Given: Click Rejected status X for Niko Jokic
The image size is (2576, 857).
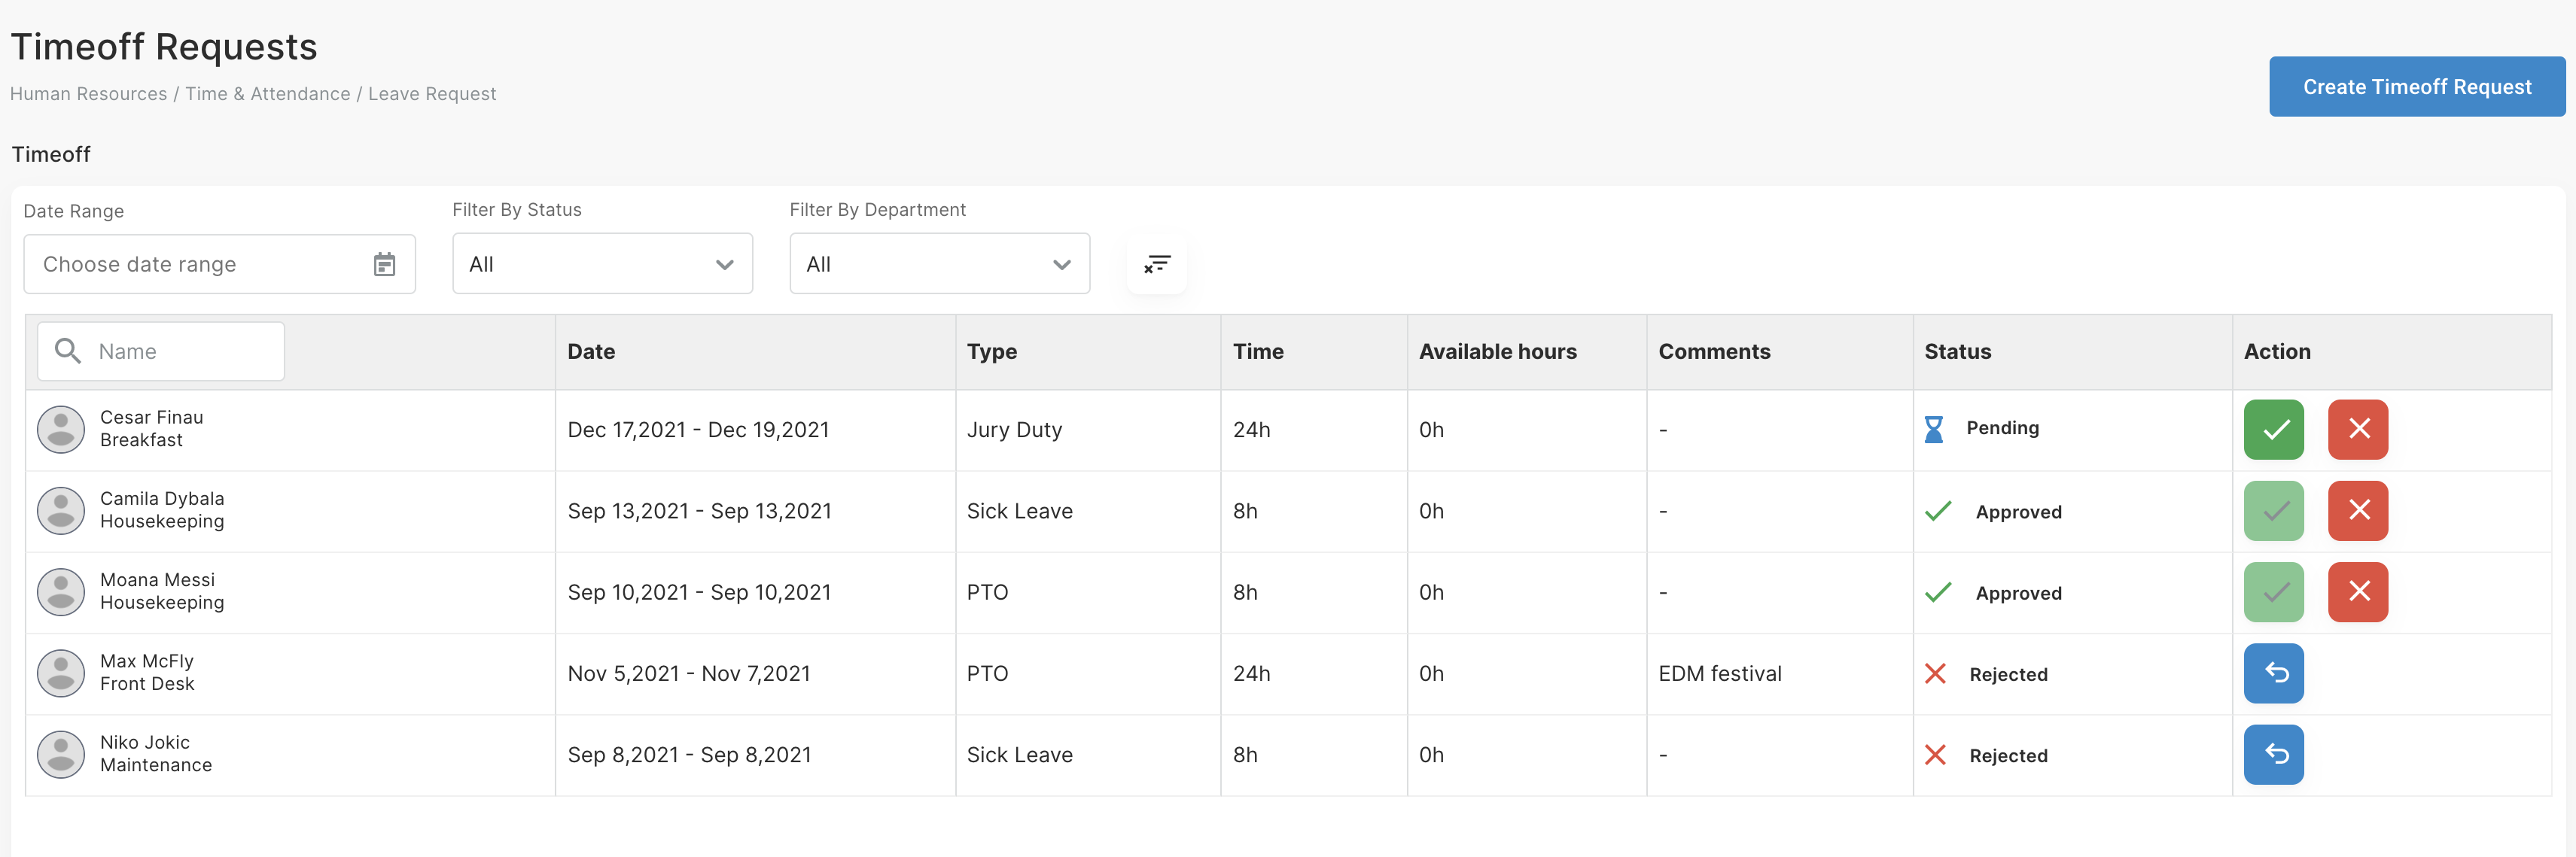Looking at the screenshot, I should [1935, 755].
